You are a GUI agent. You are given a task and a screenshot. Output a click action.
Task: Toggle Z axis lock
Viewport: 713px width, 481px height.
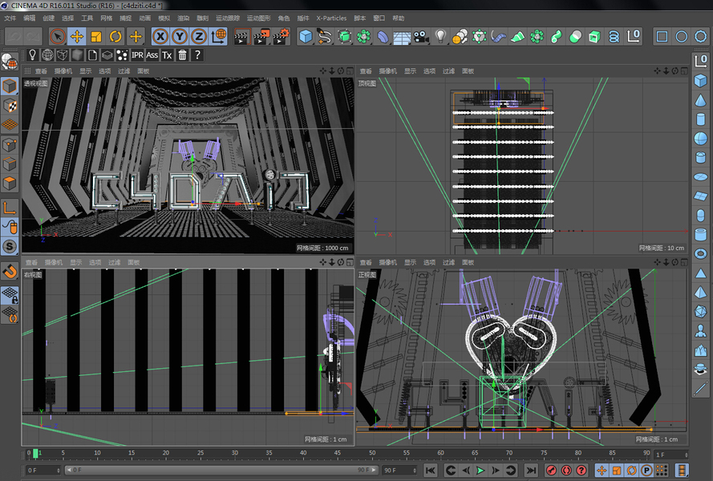pos(199,36)
